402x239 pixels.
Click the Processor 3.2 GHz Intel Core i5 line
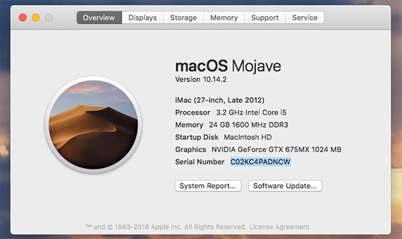coord(231,112)
